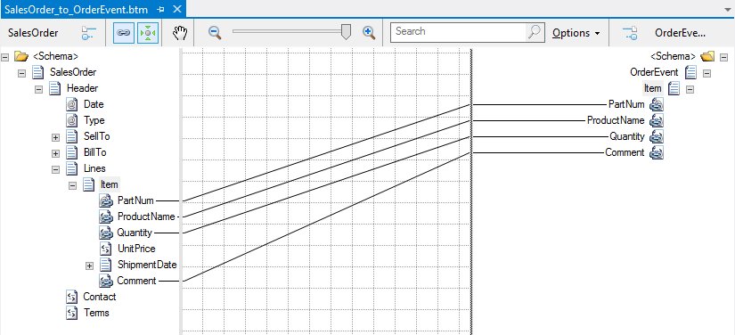Select the source Comment label
Viewport: 735px width, 335px height.
click(136, 281)
